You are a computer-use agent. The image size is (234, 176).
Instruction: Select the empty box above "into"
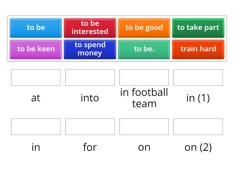click(90, 77)
